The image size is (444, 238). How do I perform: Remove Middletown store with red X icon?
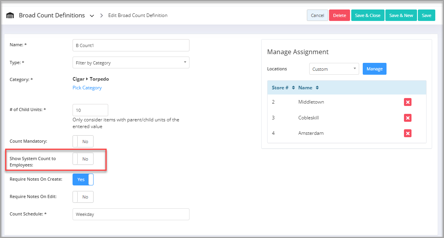(408, 102)
